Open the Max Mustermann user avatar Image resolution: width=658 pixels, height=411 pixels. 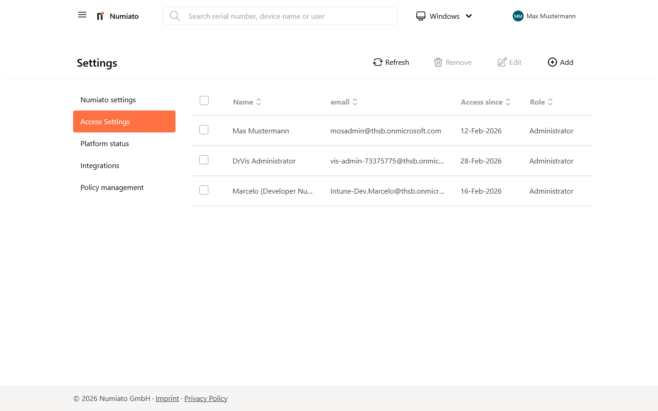(x=518, y=16)
